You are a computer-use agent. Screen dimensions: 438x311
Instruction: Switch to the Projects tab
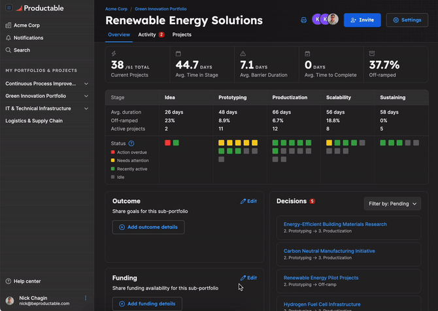coord(182,35)
